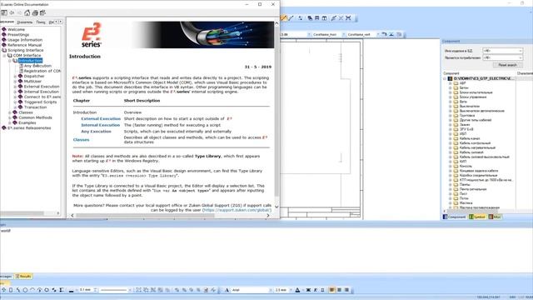
Task: Open the Cavaliere_hori dropdown
Action: pyautogui.click(x=343, y=34)
